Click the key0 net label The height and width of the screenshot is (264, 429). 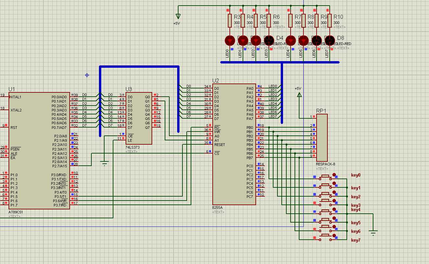[356, 175]
